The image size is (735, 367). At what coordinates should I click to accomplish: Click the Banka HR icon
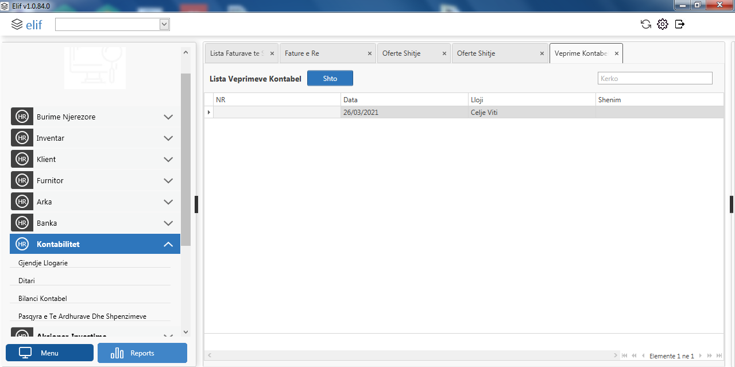pyautogui.click(x=22, y=223)
